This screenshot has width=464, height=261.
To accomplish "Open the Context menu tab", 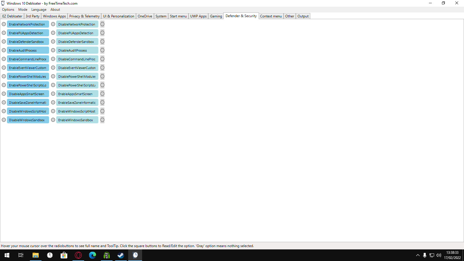I will pyautogui.click(x=271, y=16).
